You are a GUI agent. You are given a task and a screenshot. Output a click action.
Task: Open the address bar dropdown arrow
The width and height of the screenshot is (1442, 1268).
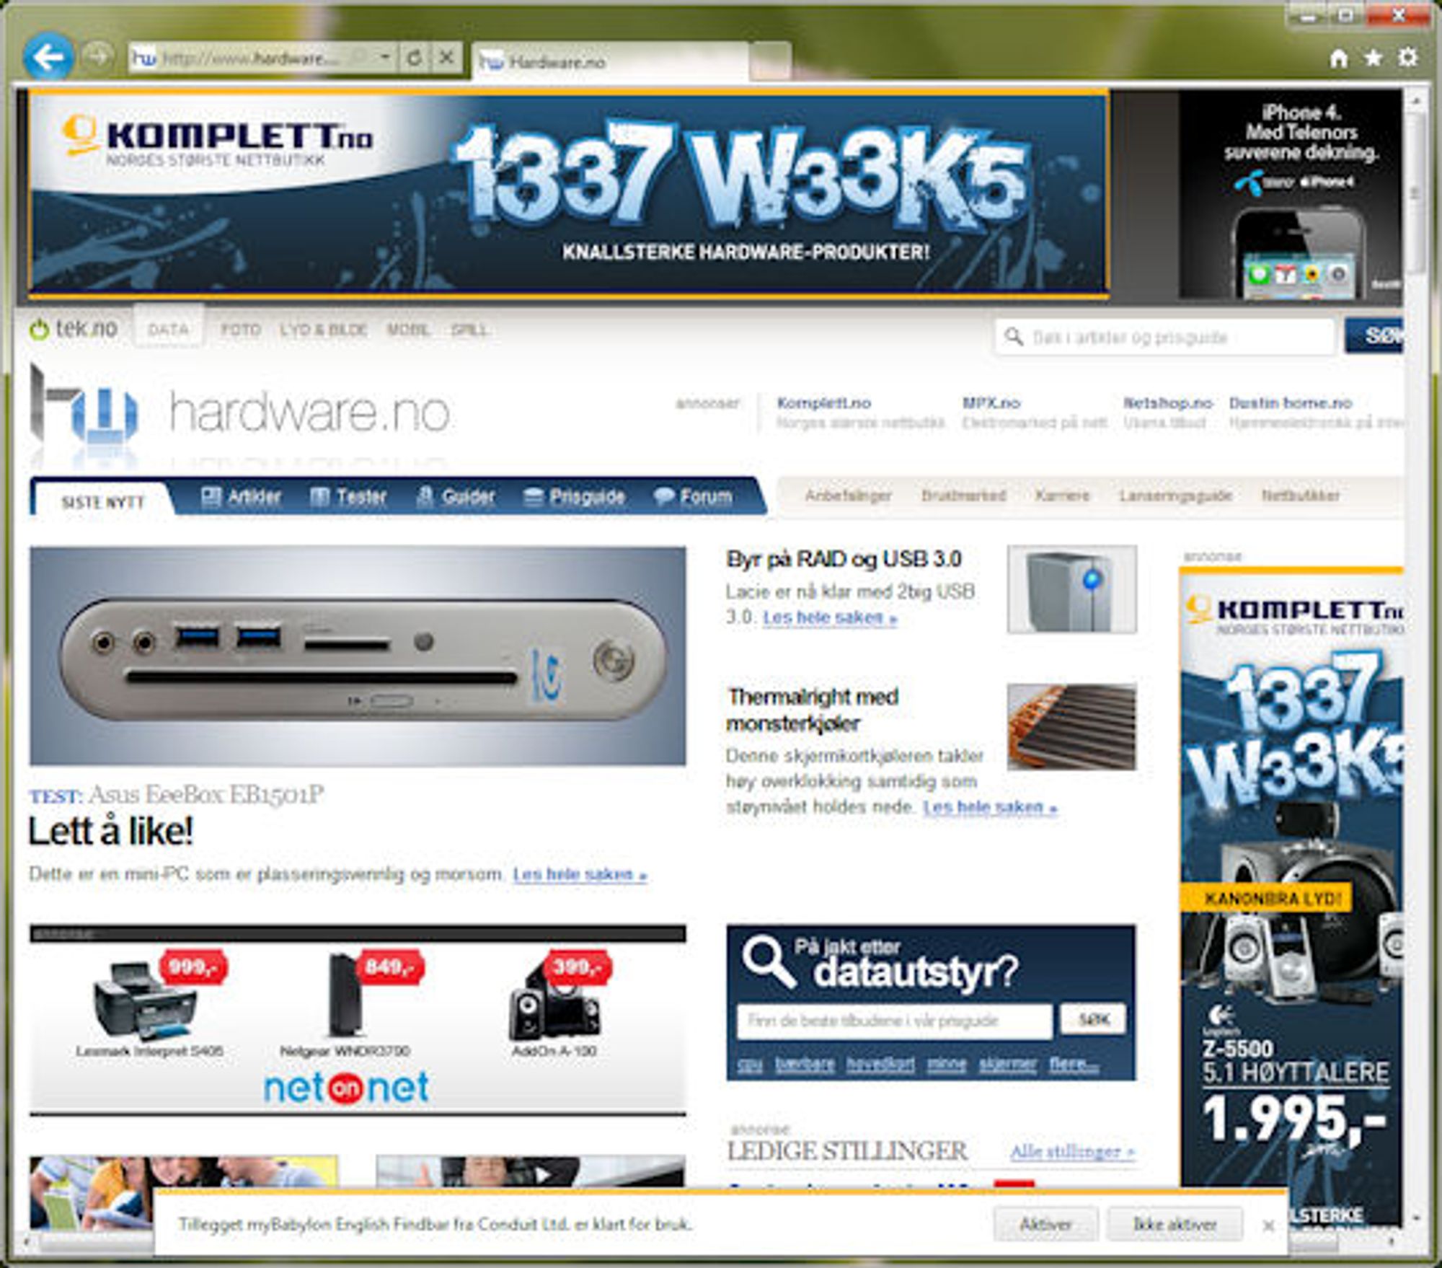(385, 58)
